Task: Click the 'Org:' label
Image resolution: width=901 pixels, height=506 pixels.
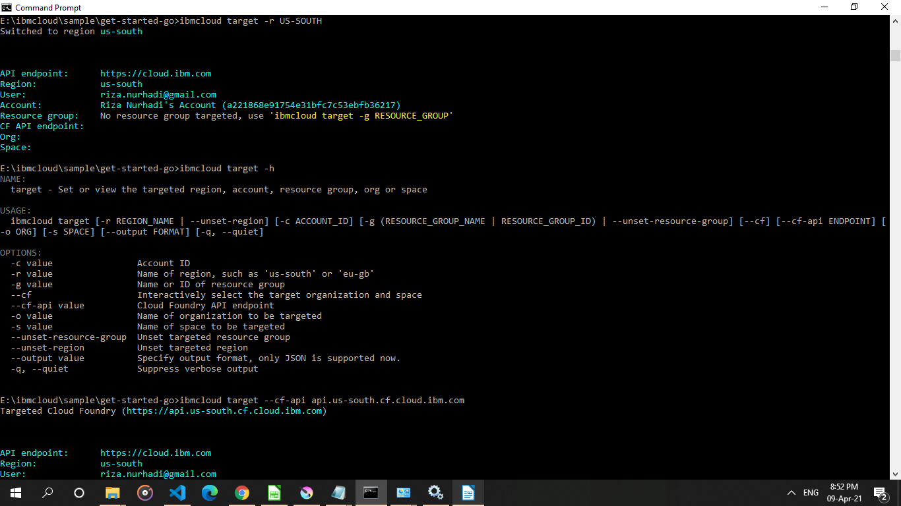Action: (x=11, y=137)
